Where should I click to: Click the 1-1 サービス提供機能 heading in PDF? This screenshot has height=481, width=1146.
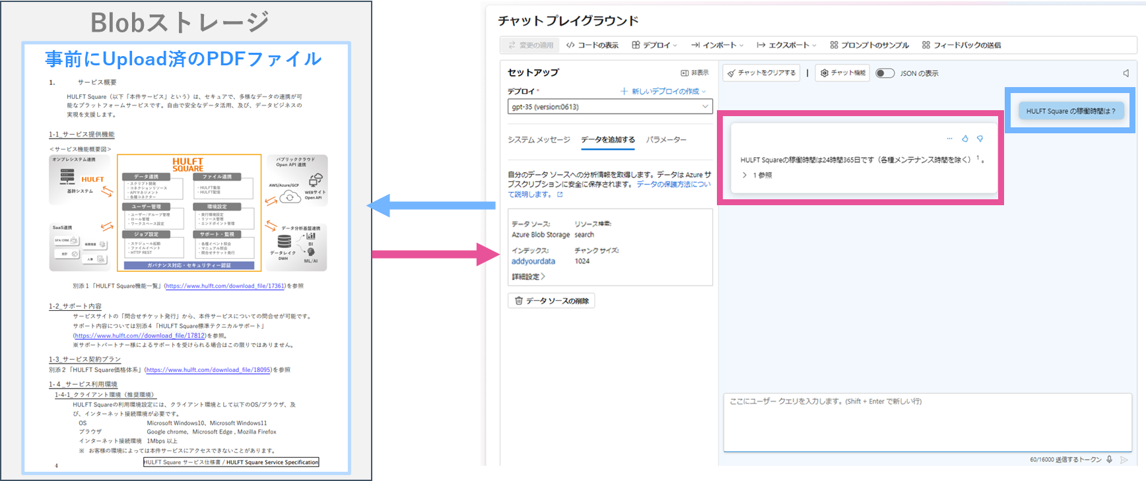82,134
